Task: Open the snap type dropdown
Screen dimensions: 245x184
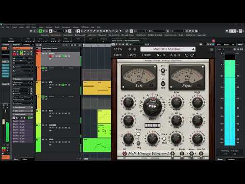Action: [x=140, y=31]
